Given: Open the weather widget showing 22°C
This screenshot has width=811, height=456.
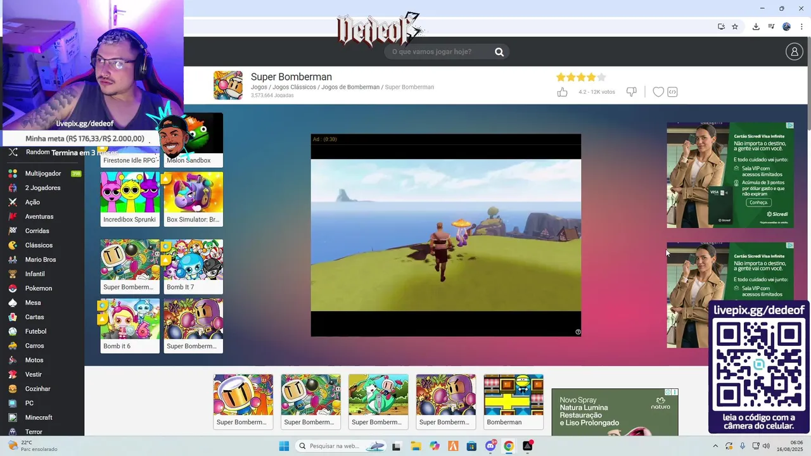Looking at the screenshot, I should (32, 446).
